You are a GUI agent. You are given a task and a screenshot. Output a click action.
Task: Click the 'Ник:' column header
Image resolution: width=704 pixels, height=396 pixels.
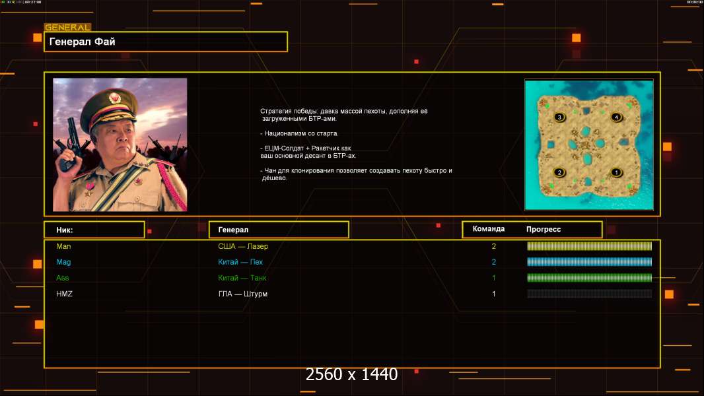click(x=94, y=230)
